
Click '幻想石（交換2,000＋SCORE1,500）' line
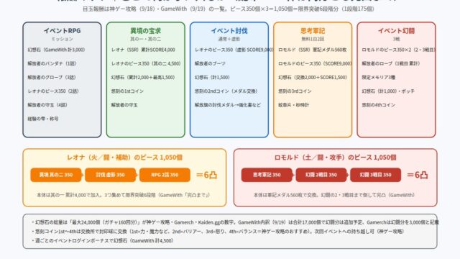coord(313,77)
